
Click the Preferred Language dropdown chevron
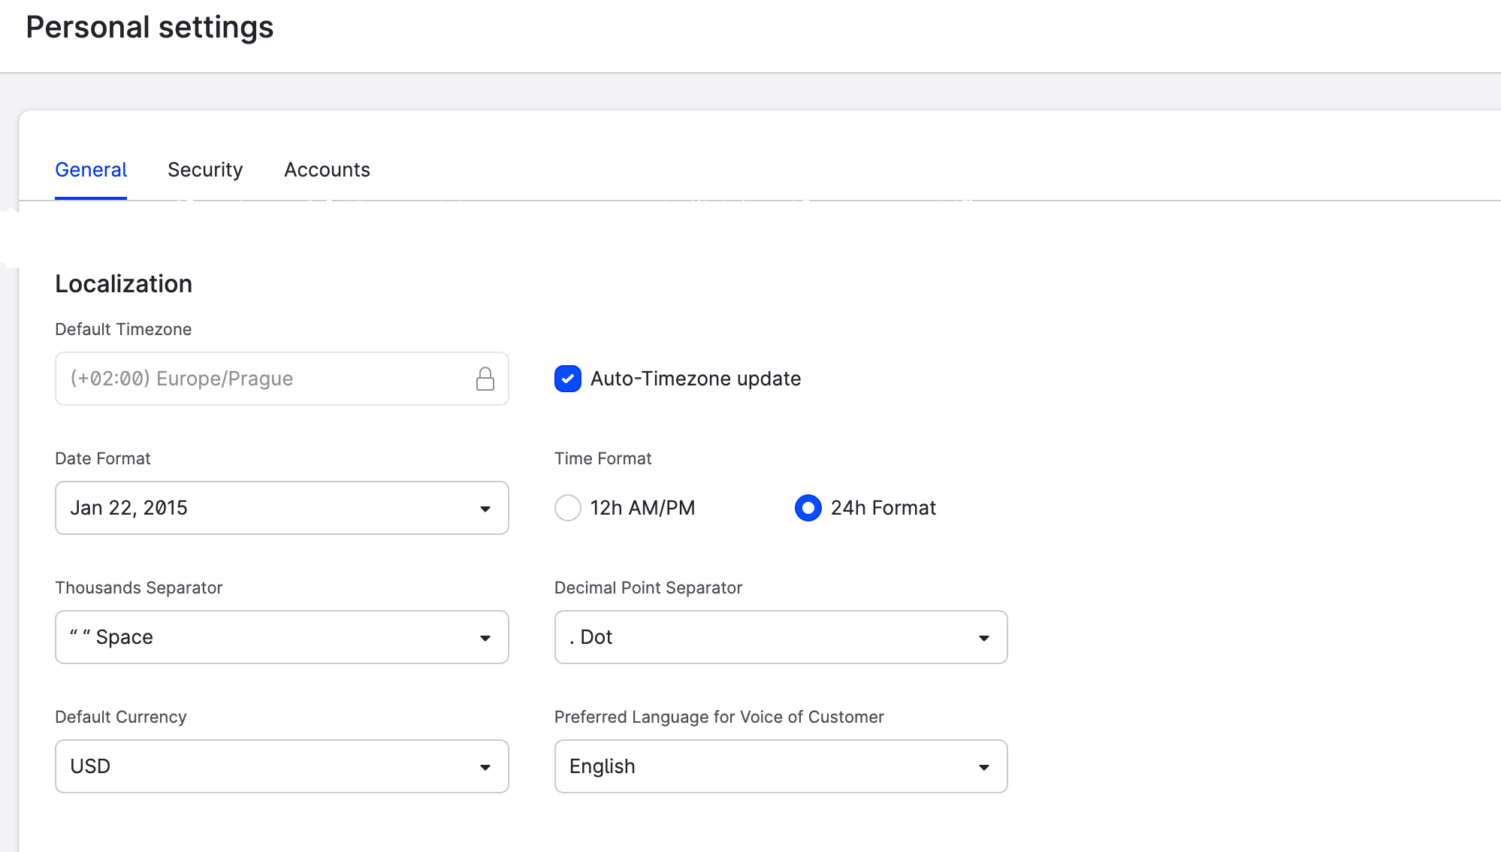pos(984,766)
